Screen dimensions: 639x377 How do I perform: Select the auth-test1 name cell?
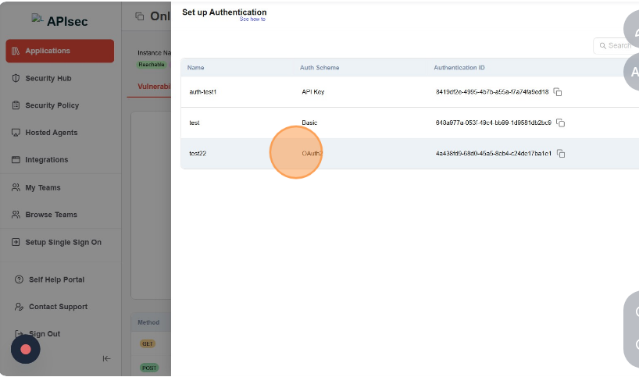[x=202, y=92]
